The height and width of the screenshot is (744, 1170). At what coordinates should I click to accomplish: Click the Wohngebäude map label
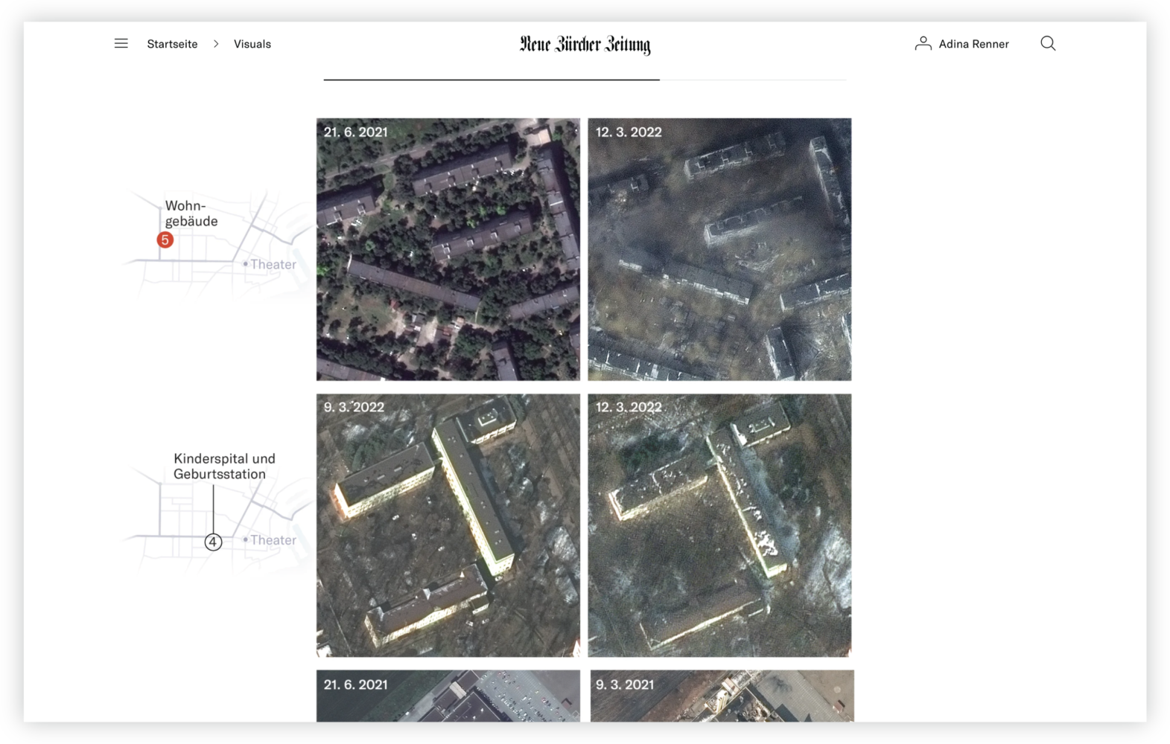(191, 214)
